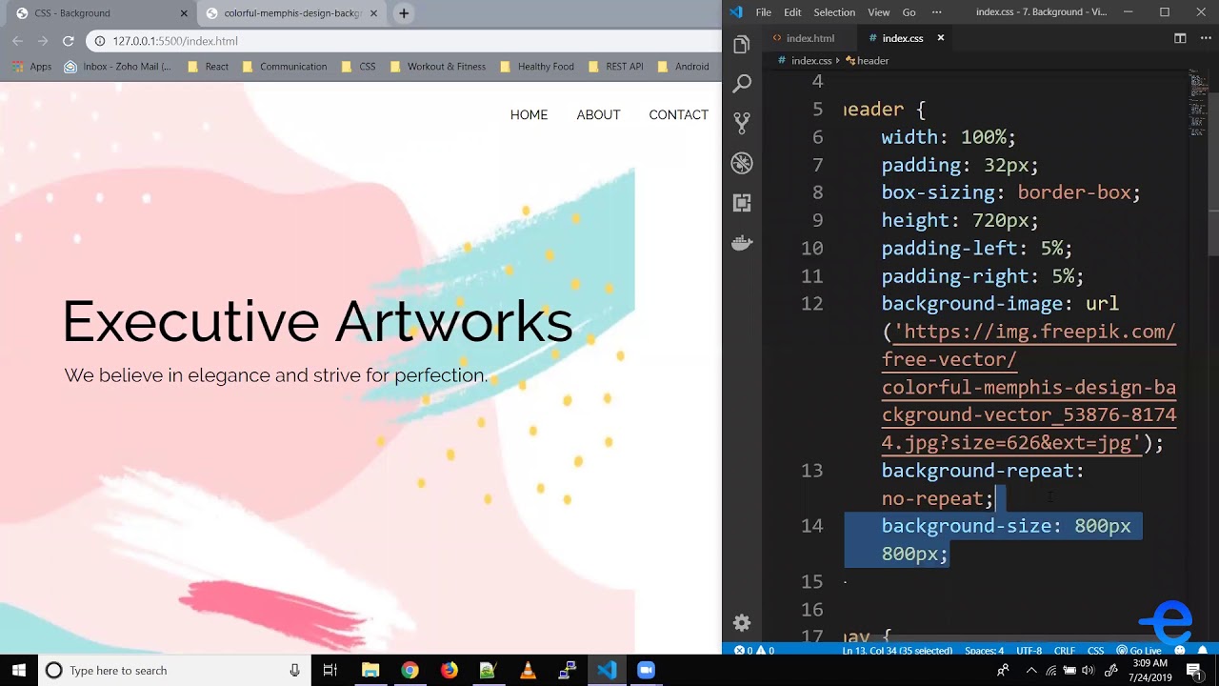Viewport: 1219px width, 686px height.
Task: Open the Go menu in VS Code
Action: click(909, 12)
